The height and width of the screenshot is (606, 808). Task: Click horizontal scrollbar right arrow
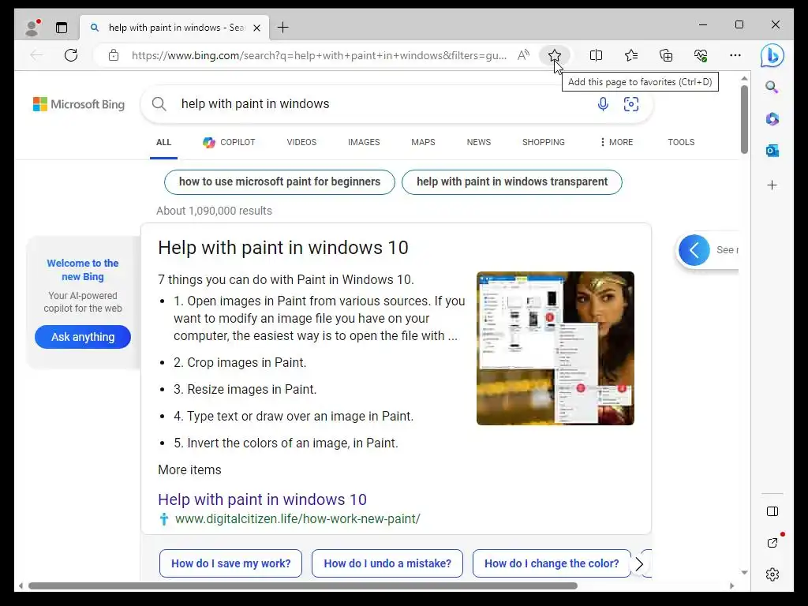tap(731, 586)
